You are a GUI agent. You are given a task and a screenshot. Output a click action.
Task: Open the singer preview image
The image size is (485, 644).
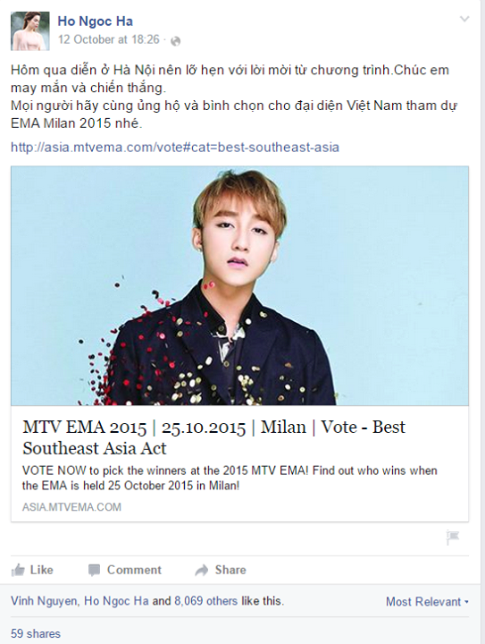[240, 286]
